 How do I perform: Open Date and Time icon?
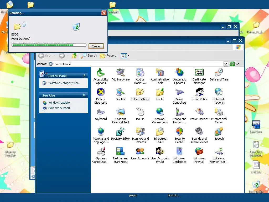pyautogui.click(x=219, y=74)
